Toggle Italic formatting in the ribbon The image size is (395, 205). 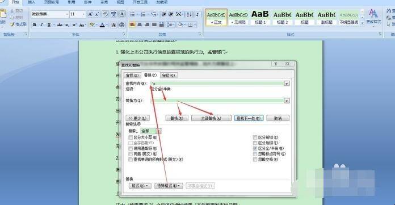[x=41, y=25]
